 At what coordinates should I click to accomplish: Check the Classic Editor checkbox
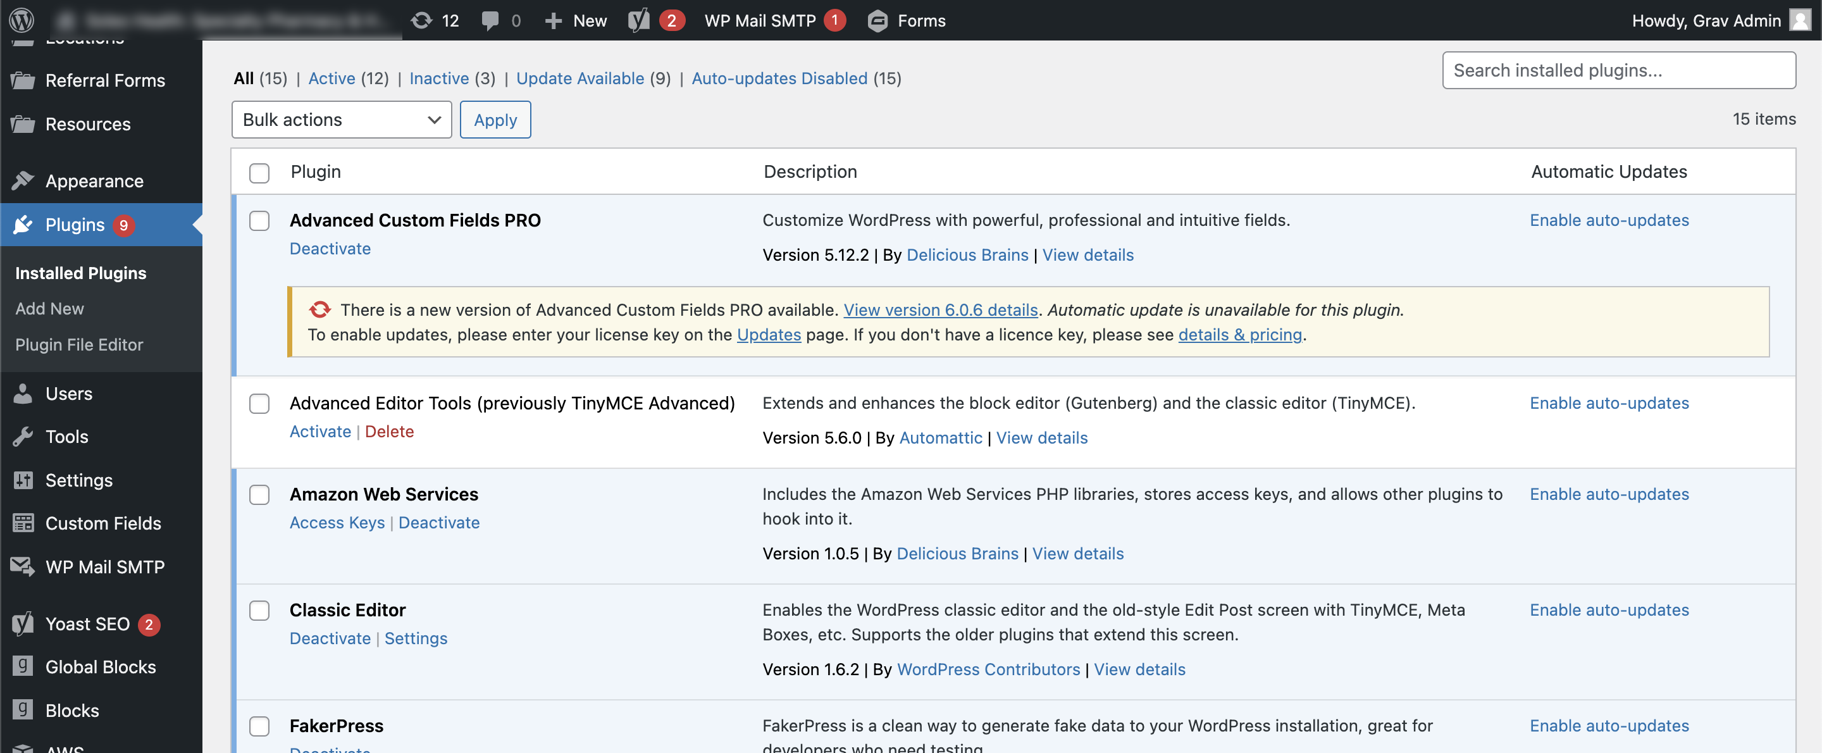point(259,610)
